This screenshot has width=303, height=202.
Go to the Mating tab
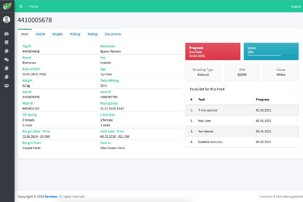(x=92, y=34)
